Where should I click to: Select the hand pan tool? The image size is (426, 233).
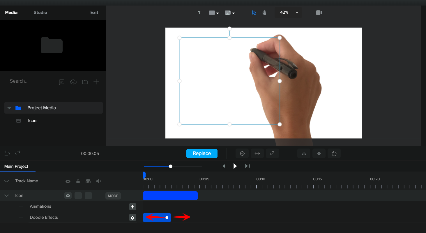[264, 13]
